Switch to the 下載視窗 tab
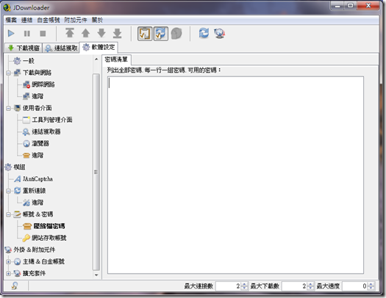The image size is (386, 298). (x=24, y=48)
